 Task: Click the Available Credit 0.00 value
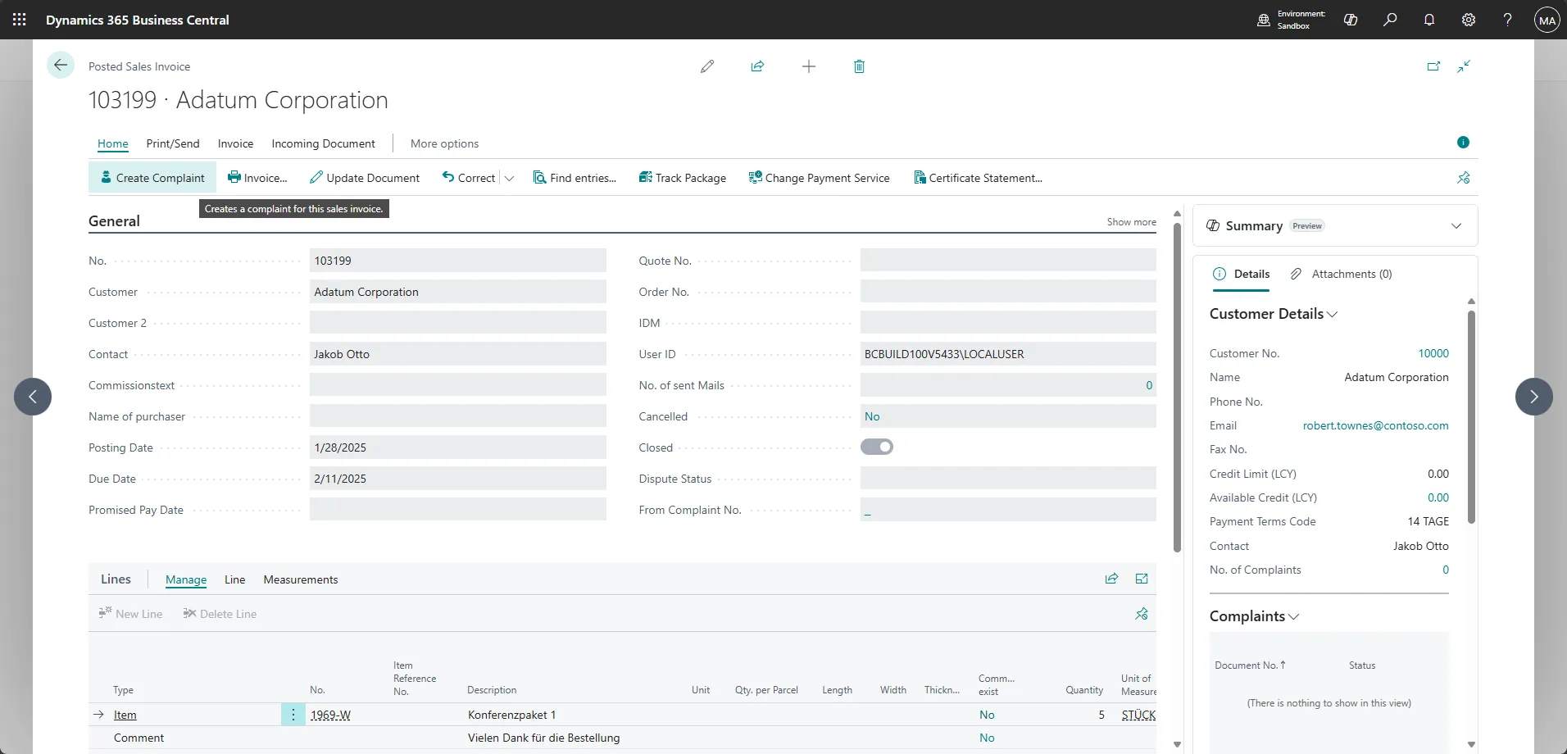pos(1438,497)
